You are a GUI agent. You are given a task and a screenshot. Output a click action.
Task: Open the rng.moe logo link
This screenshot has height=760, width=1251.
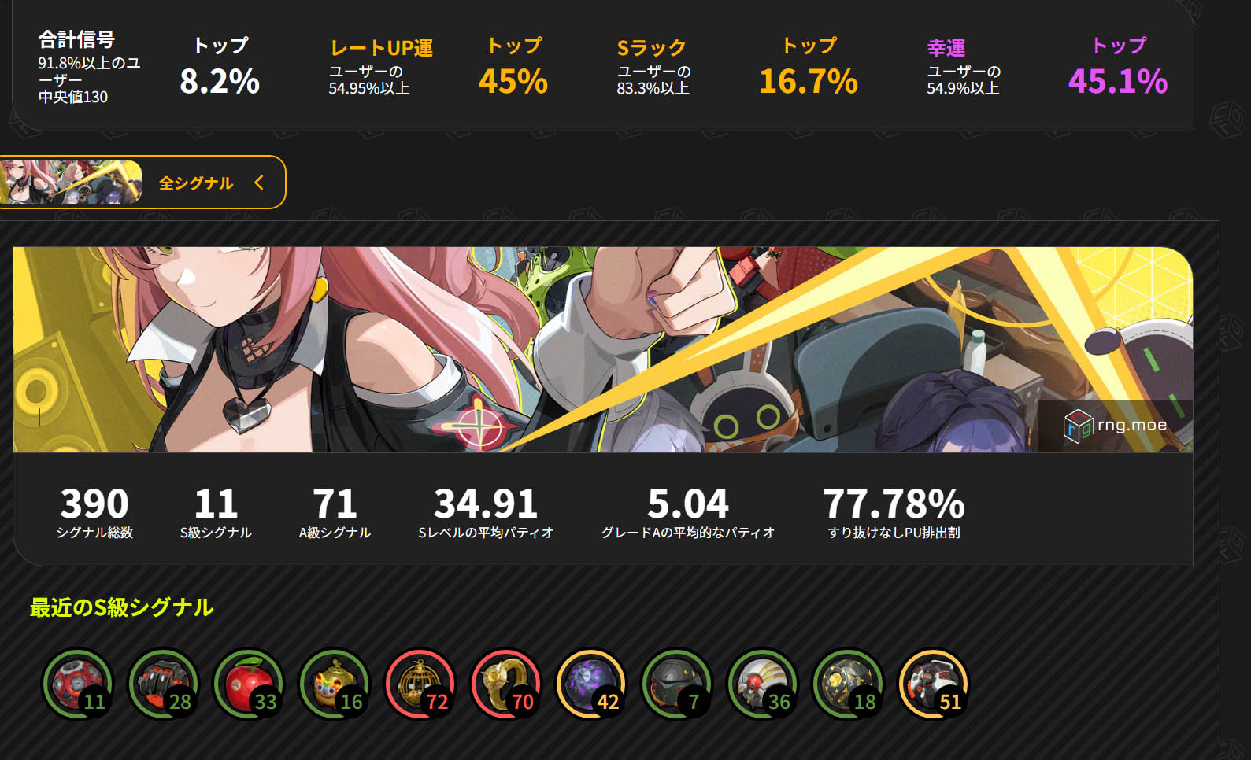pos(1115,426)
